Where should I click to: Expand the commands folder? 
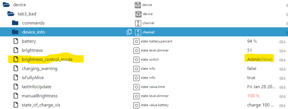pyautogui.click(x=15, y=23)
